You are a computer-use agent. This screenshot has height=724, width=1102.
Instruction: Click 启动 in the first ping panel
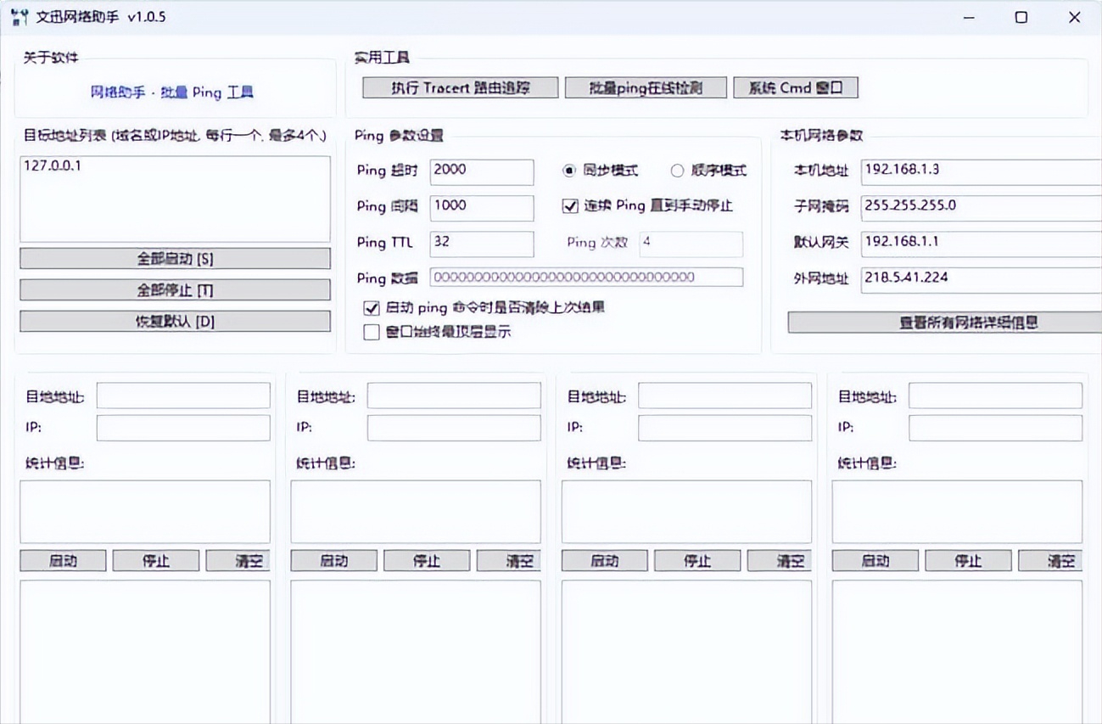[x=63, y=561]
